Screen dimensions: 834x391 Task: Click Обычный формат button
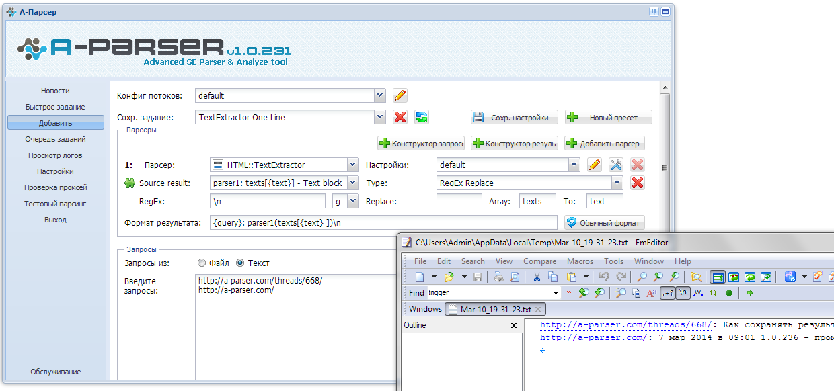point(604,222)
